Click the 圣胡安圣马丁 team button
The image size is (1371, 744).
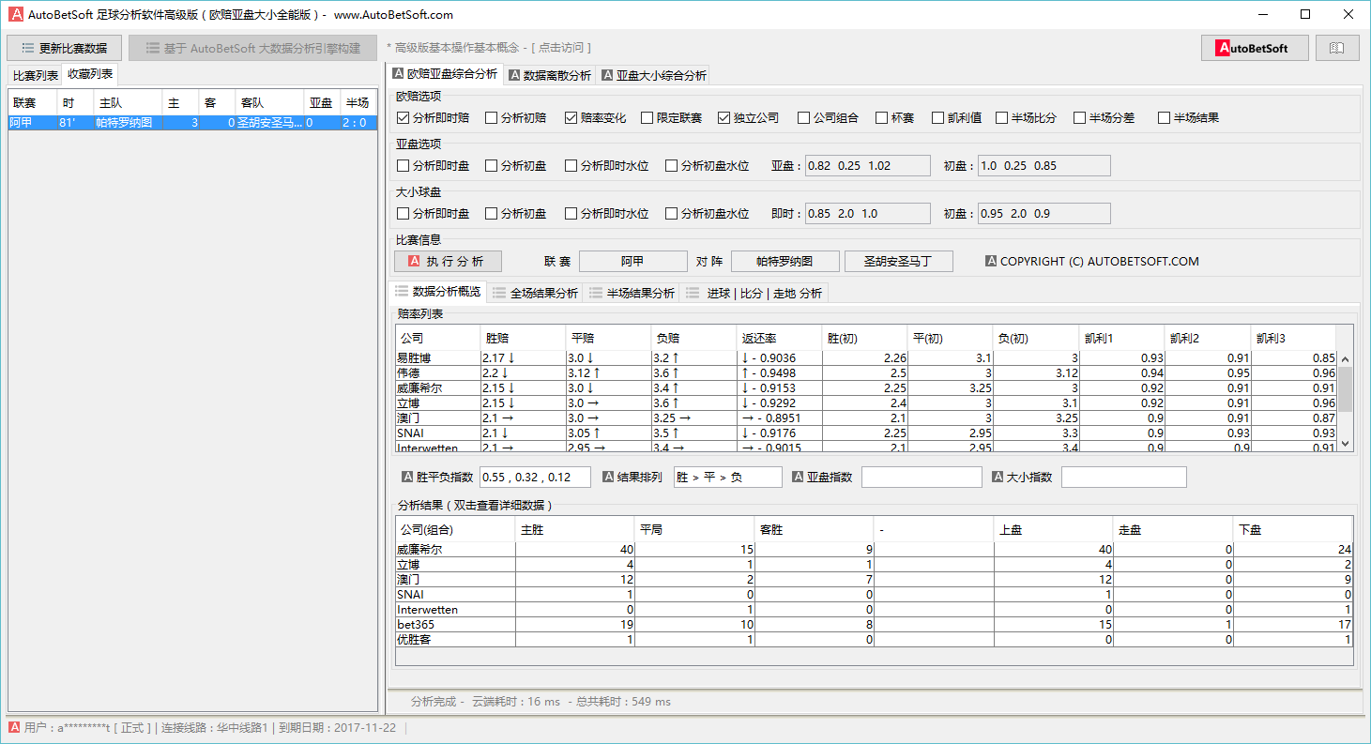tap(899, 262)
